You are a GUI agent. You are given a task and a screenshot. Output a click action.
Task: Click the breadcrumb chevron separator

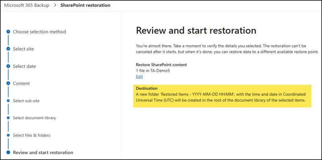click(55, 5)
